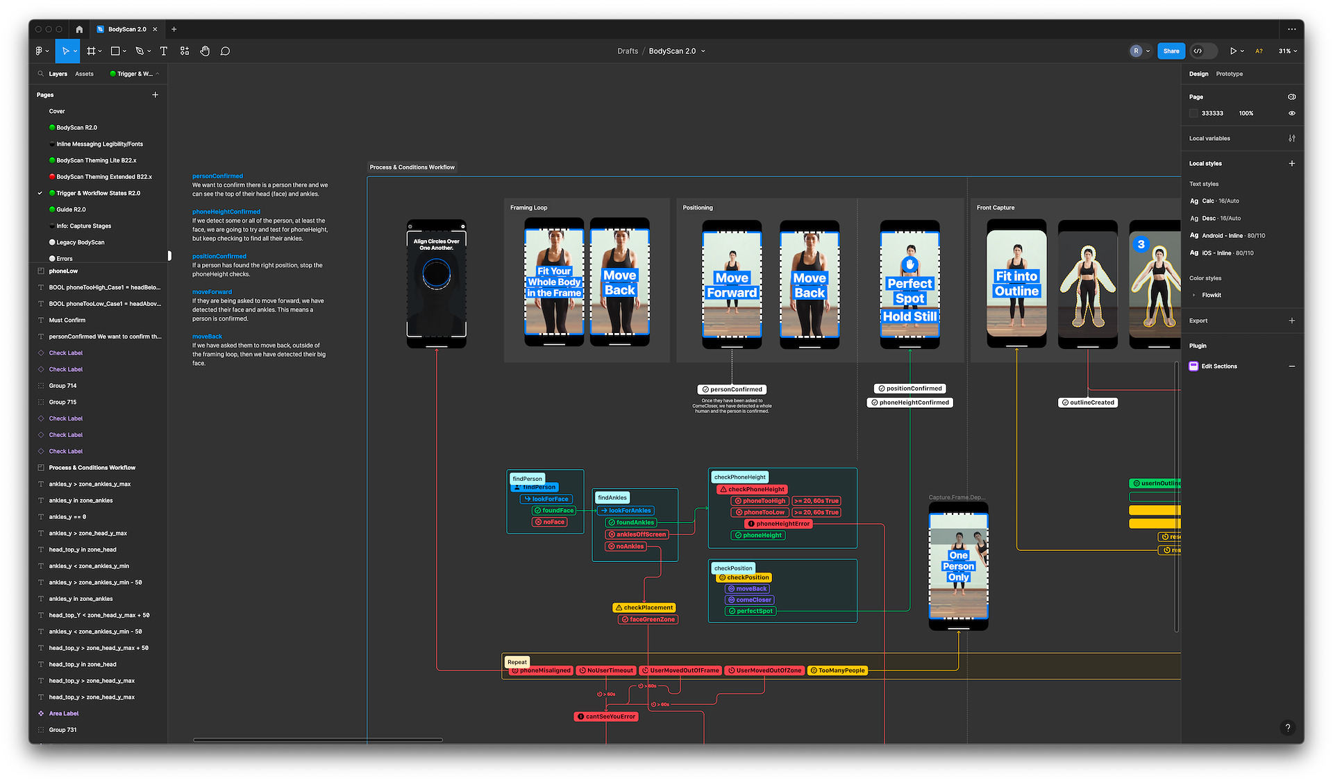Toggle show in exports icon beside Page
1333x782 pixels.
[1291, 97]
